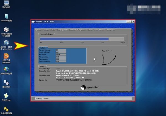Click the Ghost mascot drawing
This screenshot has width=166, height=116.
109,57
